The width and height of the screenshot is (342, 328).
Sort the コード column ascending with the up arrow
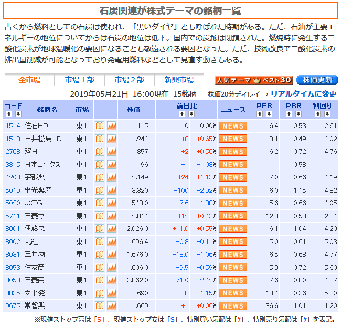[8, 114]
